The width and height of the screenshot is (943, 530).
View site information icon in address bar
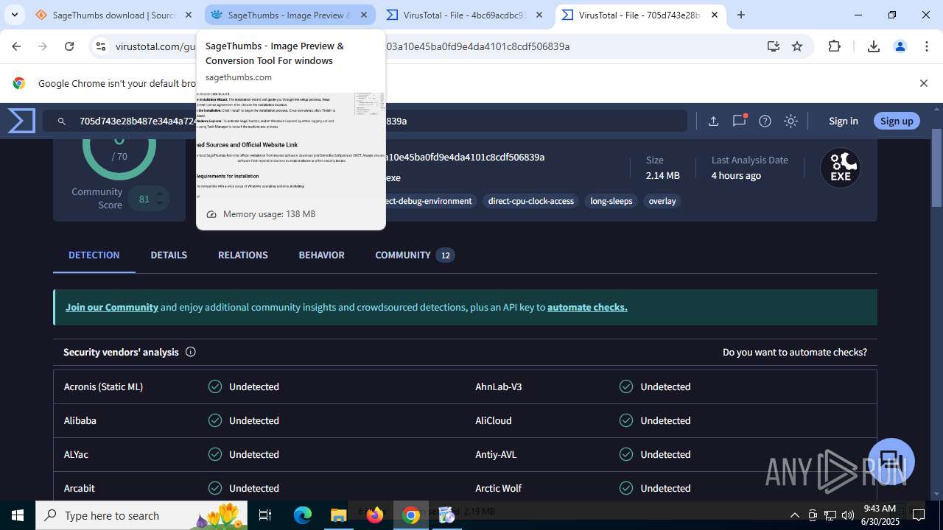tap(101, 46)
